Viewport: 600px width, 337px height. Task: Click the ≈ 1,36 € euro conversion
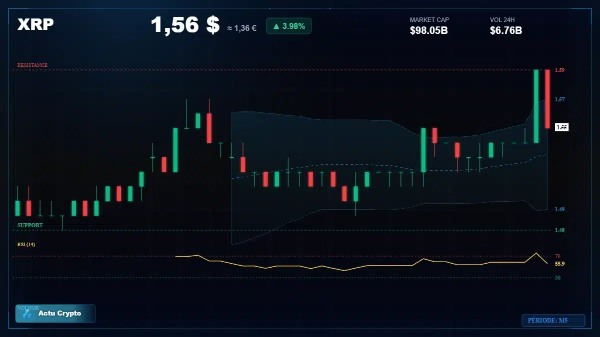pos(241,28)
